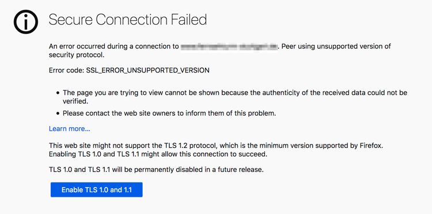The height and width of the screenshot is (214, 432).
Task: Click the sentence mentioning TLS 1.2 protocol minimum
Action: [x=216, y=146]
